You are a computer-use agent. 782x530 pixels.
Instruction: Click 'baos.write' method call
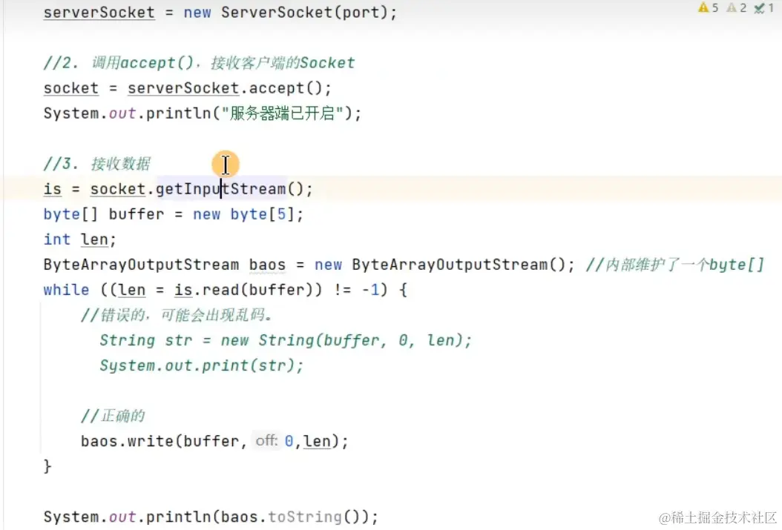pyautogui.click(x=127, y=441)
